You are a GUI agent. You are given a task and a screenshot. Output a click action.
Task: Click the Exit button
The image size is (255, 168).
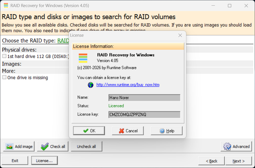pyautogui.click(x=15, y=161)
